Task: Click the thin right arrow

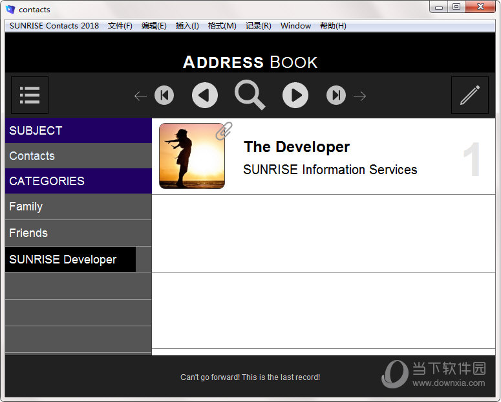Action: pos(360,96)
